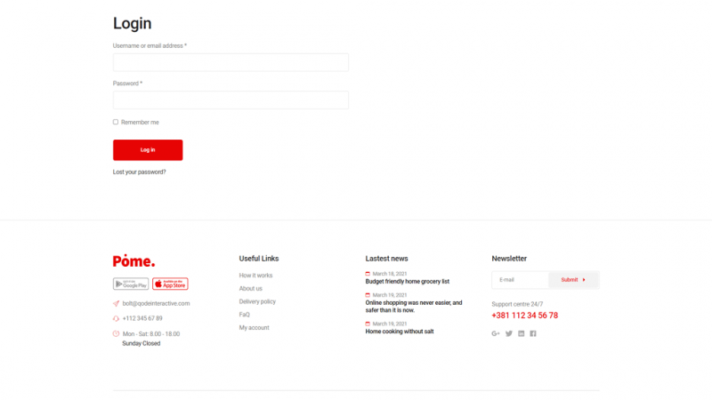Open the My account footer link

click(254, 328)
